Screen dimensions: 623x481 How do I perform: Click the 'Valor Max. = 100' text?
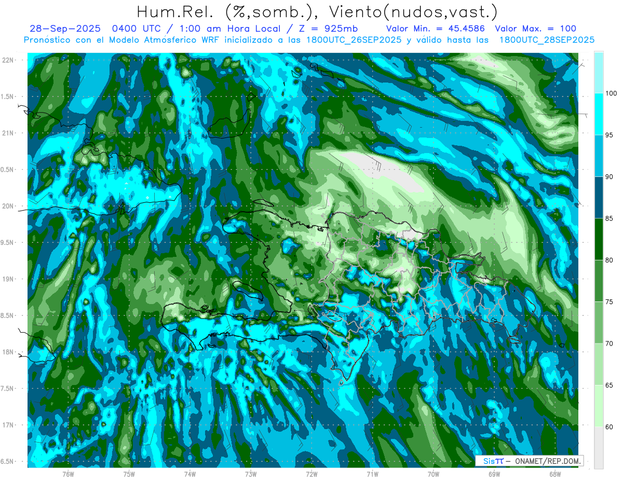[536, 29]
